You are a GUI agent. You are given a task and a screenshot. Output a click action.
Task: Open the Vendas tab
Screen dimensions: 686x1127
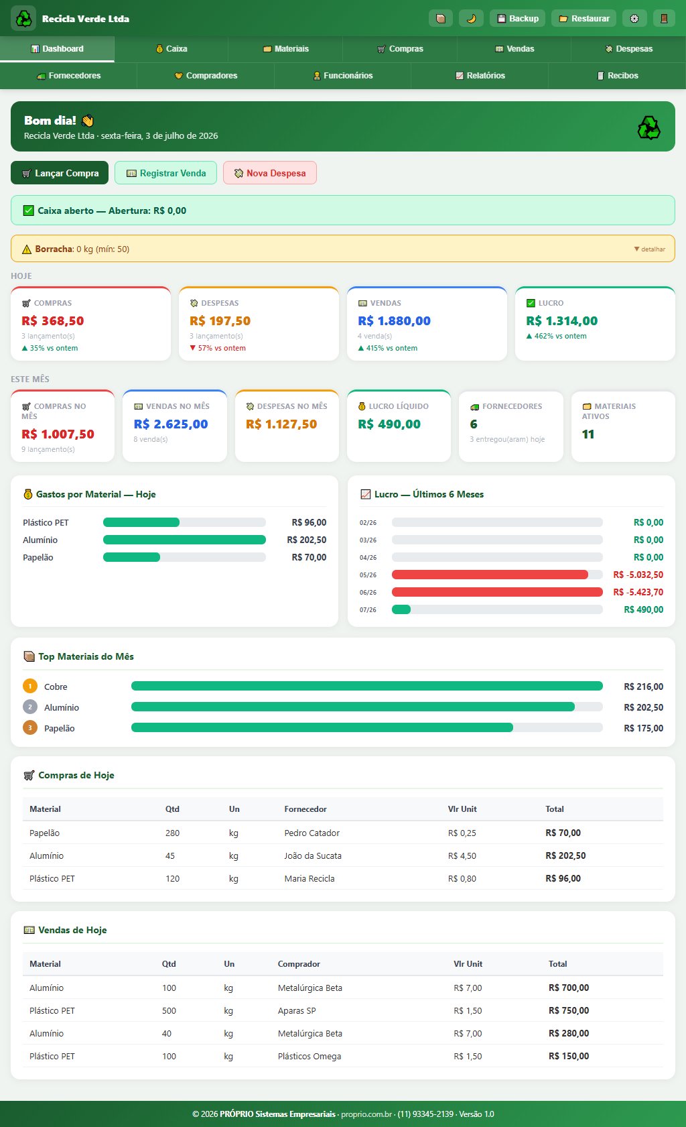coord(514,49)
